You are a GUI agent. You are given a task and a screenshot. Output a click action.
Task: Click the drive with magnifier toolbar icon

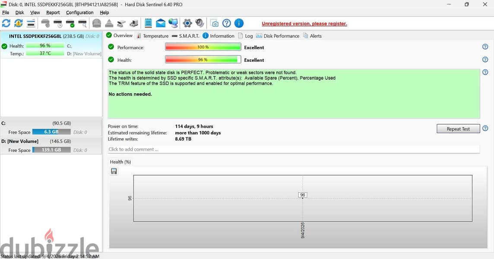click(82, 23)
